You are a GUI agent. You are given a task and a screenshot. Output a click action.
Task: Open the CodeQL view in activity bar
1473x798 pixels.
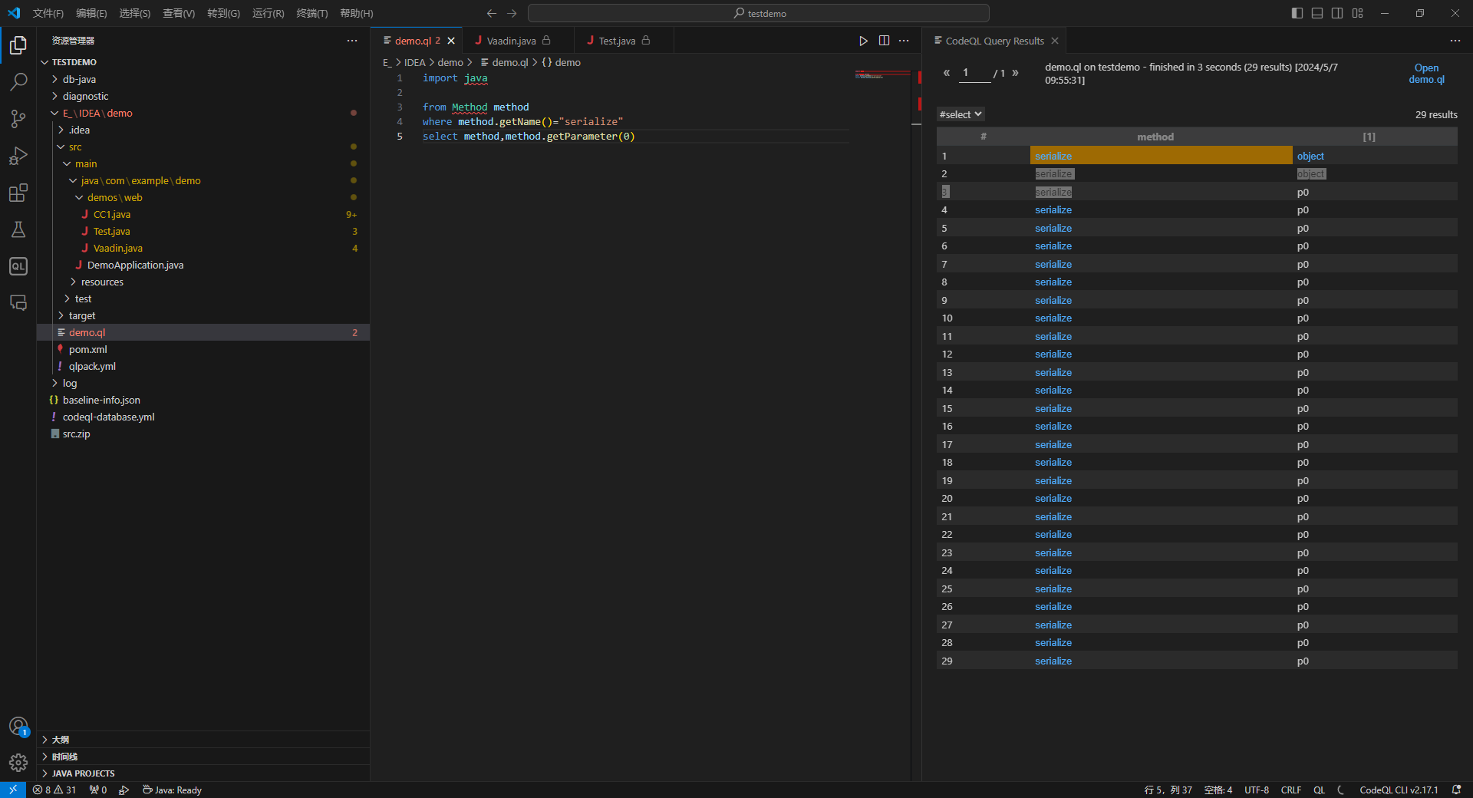point(18,266)
